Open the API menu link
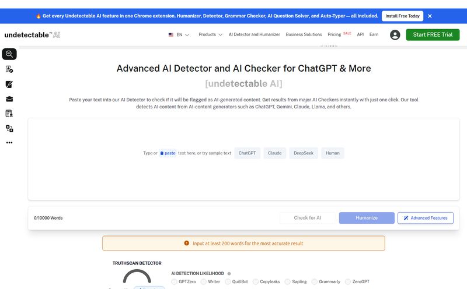 (360, 34)
